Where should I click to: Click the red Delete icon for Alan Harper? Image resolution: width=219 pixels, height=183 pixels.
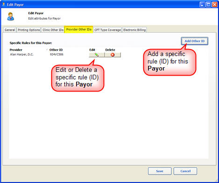113,55
